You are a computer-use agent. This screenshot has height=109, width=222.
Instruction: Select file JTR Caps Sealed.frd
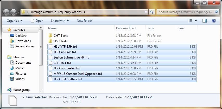pyautogui.click(x=122, y=68)
